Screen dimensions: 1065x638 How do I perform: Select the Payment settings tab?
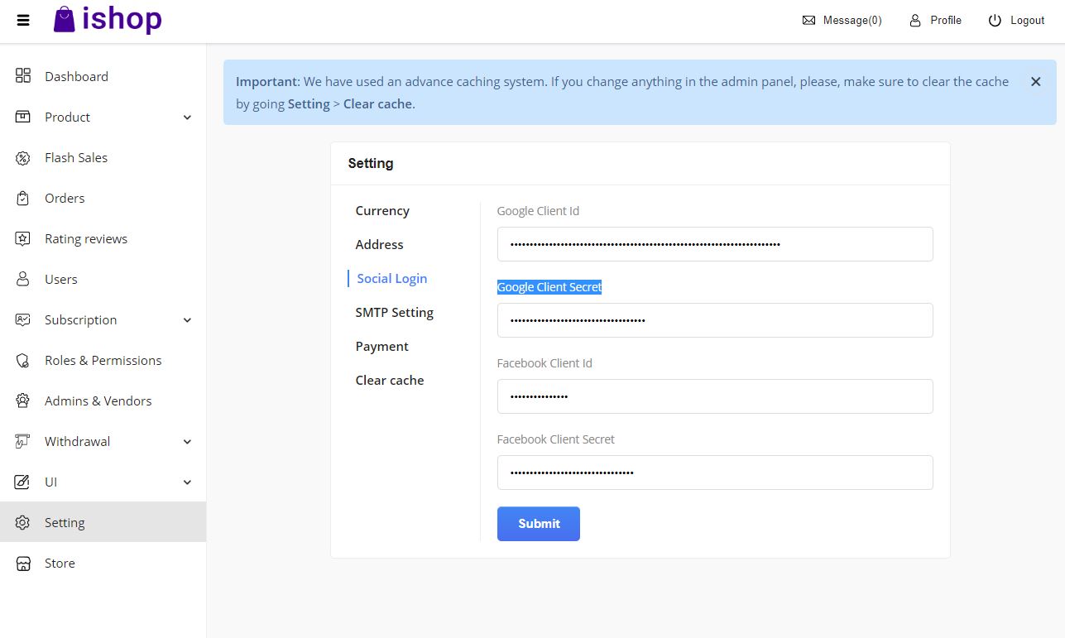click(381, 347)
